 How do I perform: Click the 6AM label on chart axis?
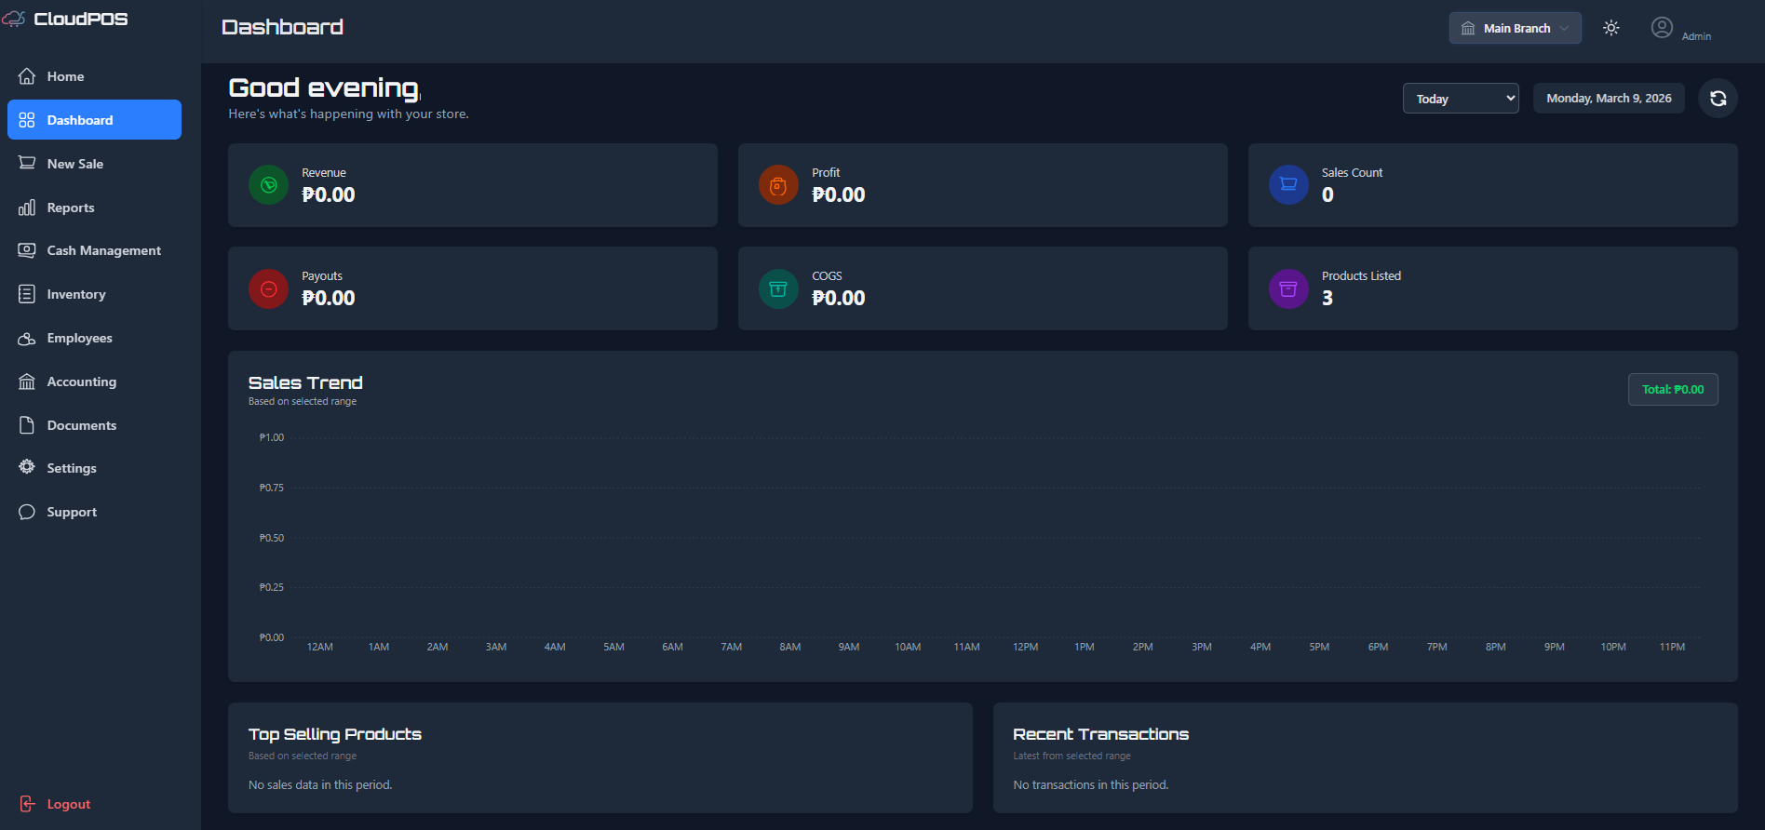[672, 647]
